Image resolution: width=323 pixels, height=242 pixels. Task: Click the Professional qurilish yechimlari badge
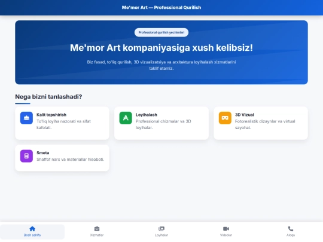[161, 32]
